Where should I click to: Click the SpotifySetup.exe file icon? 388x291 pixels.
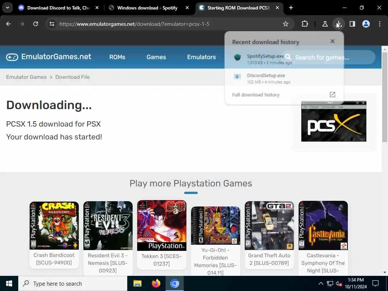(x=237, y=57)
